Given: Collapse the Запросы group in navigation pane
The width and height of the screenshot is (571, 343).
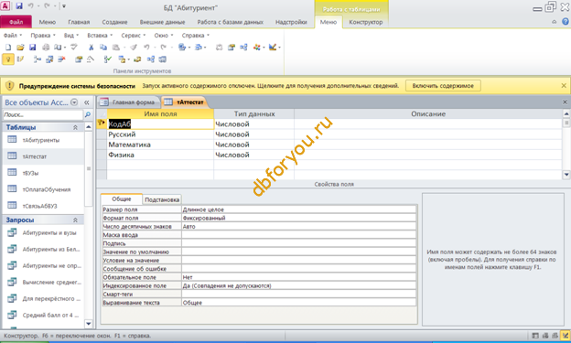Looking at the screenshot, I should tap(75, 220).
